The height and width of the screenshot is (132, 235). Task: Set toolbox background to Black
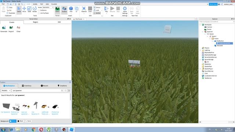[x=21, y=121]
